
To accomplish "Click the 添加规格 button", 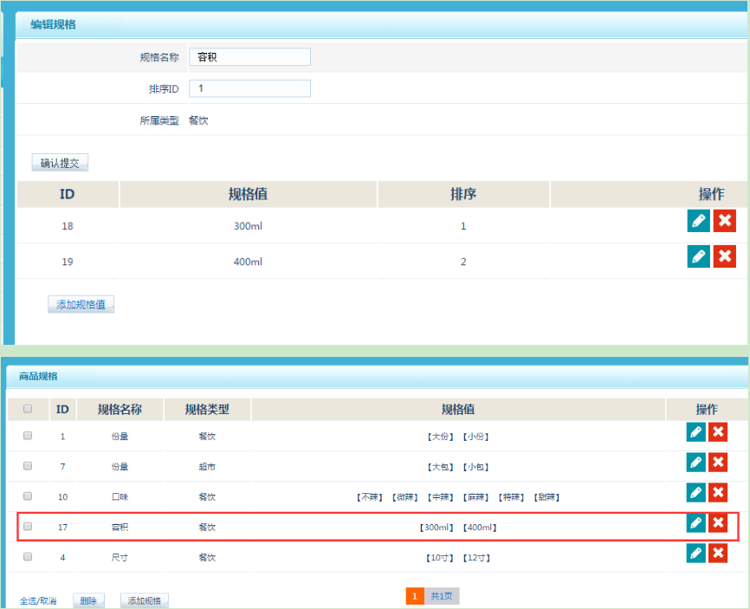I will pos(144,600).
